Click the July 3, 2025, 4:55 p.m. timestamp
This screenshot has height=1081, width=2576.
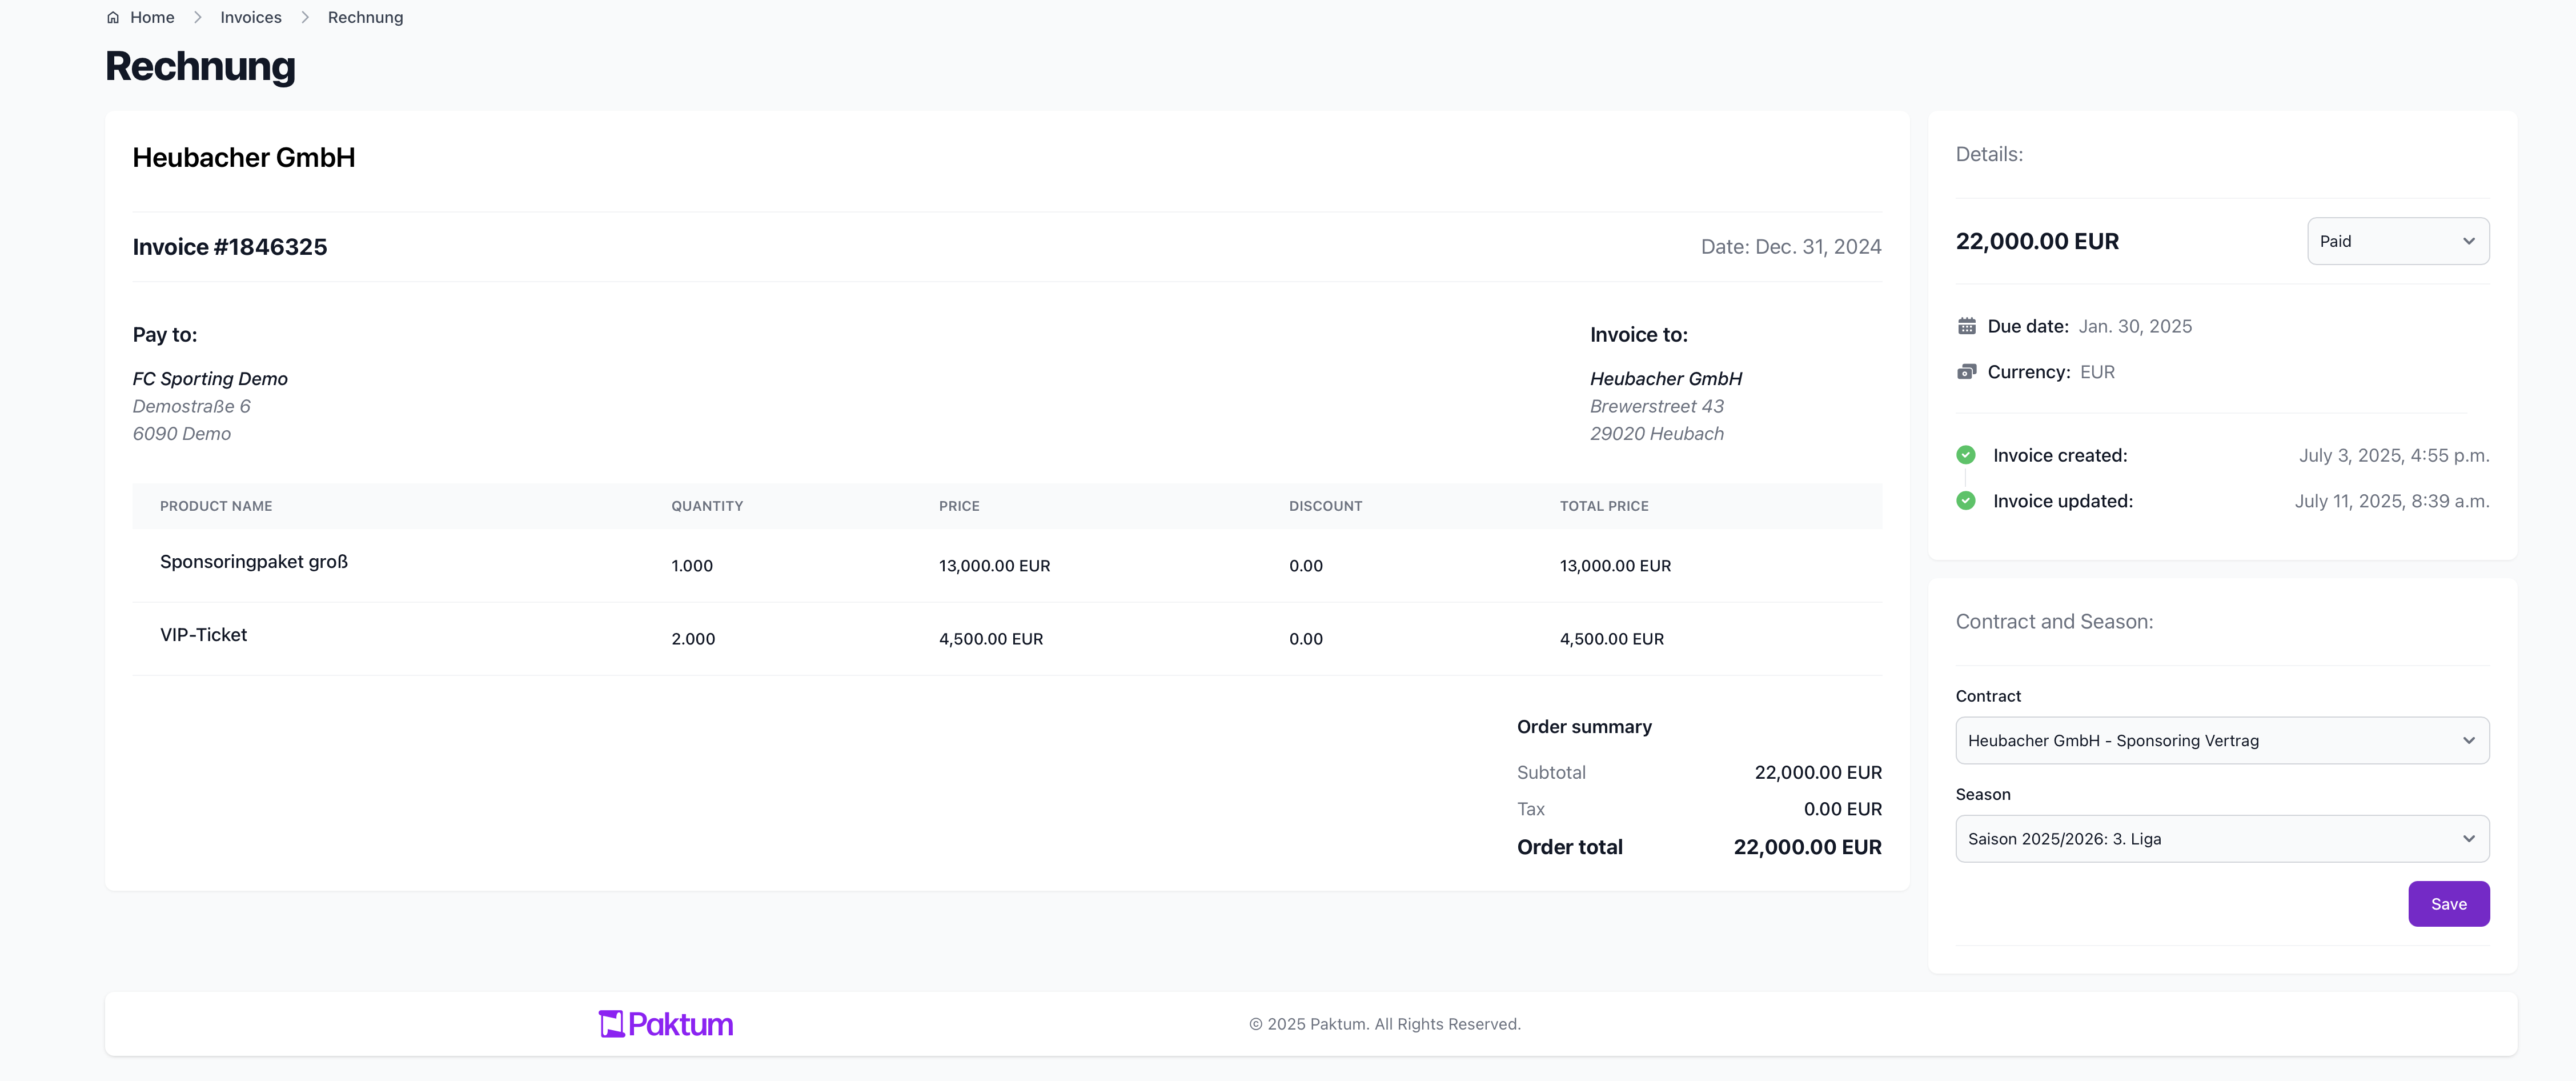(2393, 455)
